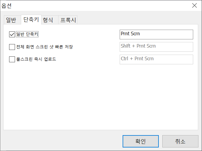The image size is (202, 151).
Task: Close the 옵션 dialog window
Action: pos(194,6)
